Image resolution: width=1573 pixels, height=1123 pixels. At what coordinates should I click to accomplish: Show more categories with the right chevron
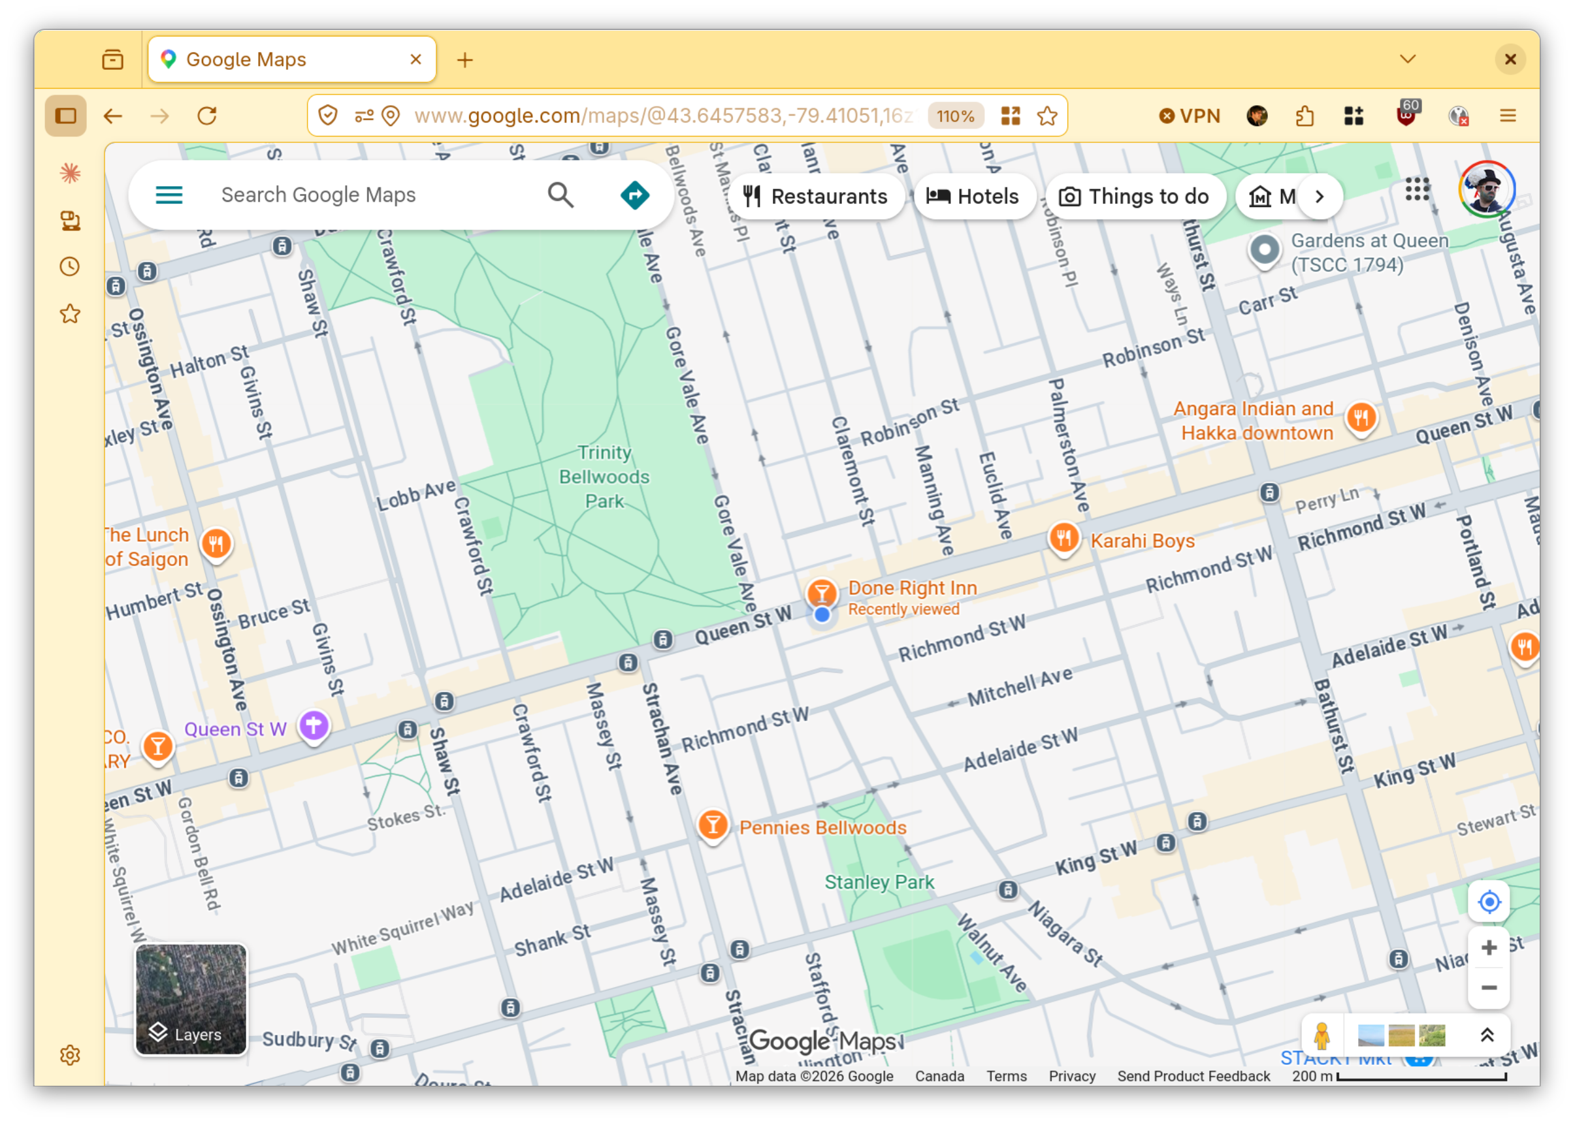1319,197
